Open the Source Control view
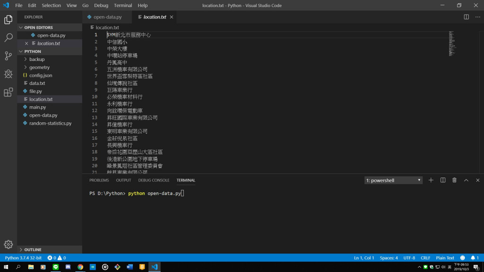 (x=9, y=56)
